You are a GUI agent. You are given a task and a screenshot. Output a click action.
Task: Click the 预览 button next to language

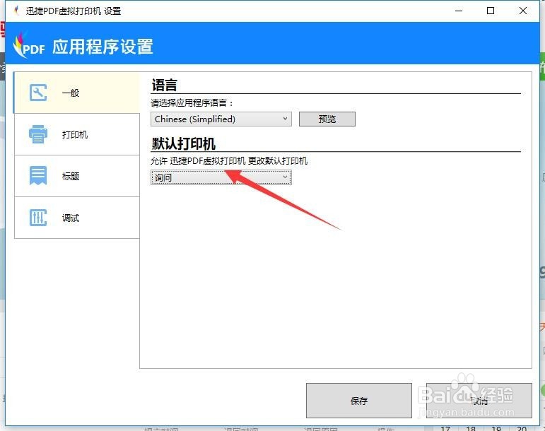coord(327,119)
